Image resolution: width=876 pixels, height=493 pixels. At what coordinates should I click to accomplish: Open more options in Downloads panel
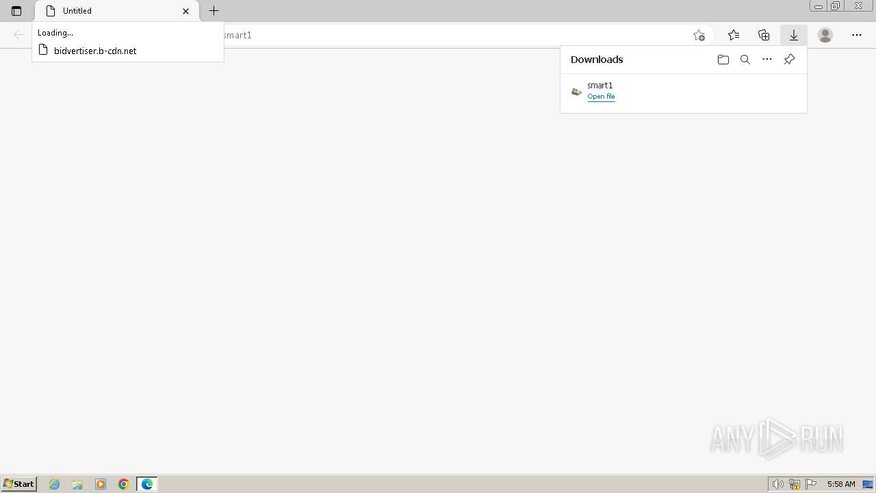767,60
